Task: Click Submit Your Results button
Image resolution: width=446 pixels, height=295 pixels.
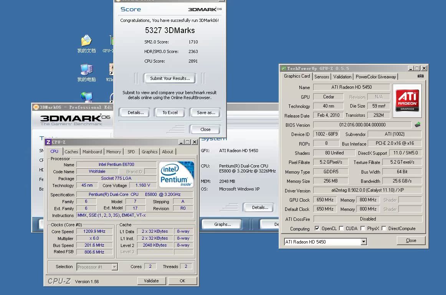Action: (x=170, y=78)
